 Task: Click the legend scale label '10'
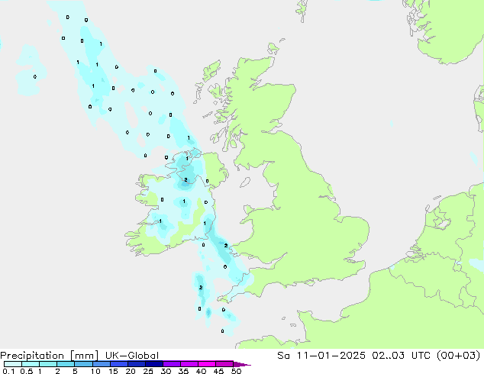tap(95, 371)
